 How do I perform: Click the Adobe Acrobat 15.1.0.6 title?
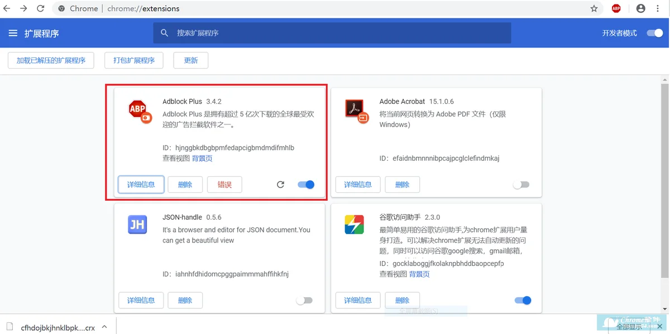pos(417,101)
